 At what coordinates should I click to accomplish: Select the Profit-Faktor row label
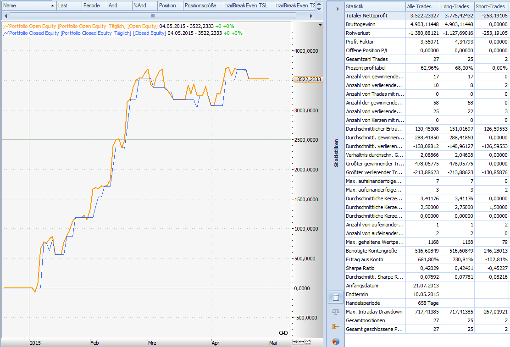pos(360,42)
